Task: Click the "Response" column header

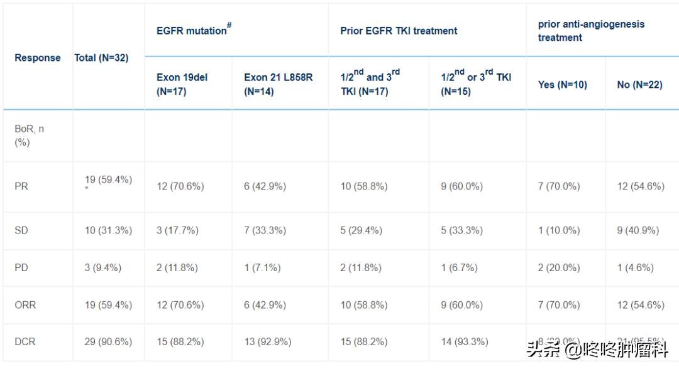Action: (38, 58)
